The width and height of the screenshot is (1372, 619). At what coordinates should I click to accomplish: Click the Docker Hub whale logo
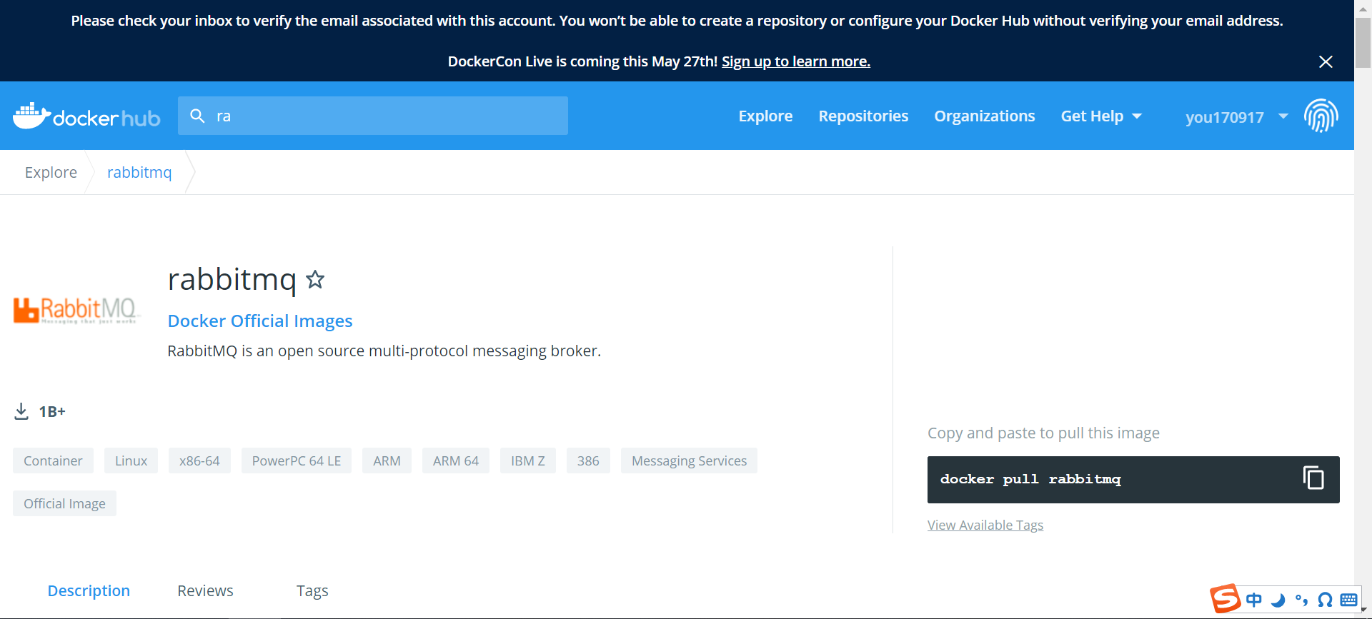coord(86,116)
